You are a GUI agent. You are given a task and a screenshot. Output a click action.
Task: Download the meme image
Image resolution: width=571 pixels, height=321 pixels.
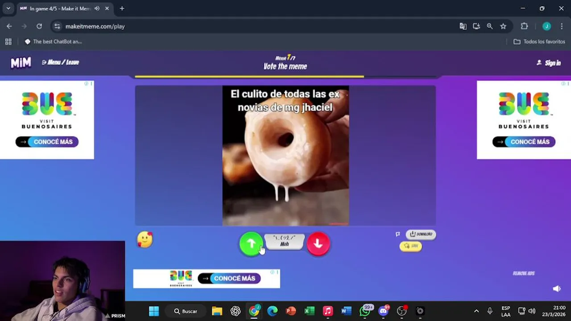[x=421, y=234]
